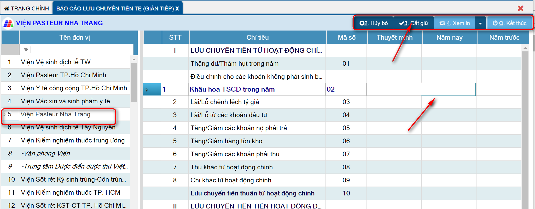The width and height of the screenshot is (535, 209).
Task: Click the Hủy bỏ cancel button
Action: tap(373, 23)
